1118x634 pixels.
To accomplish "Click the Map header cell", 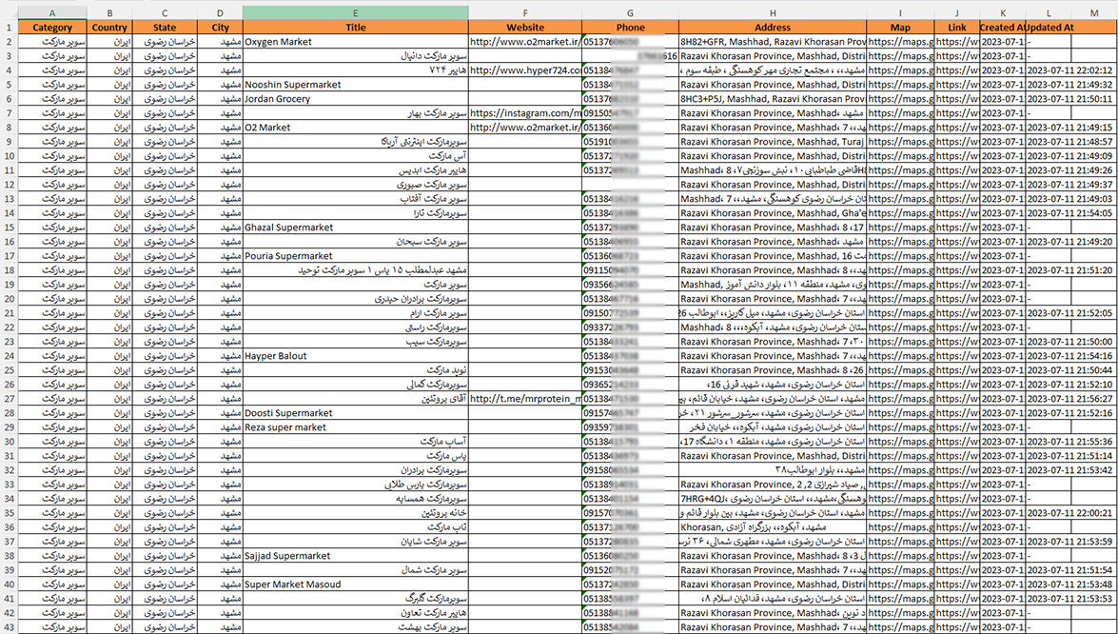I will pyautogui.click(x=900, y=27).
